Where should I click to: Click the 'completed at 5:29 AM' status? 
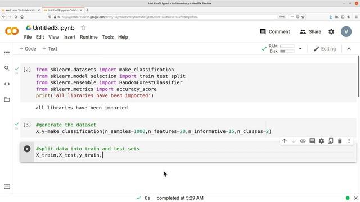(180, 198)
